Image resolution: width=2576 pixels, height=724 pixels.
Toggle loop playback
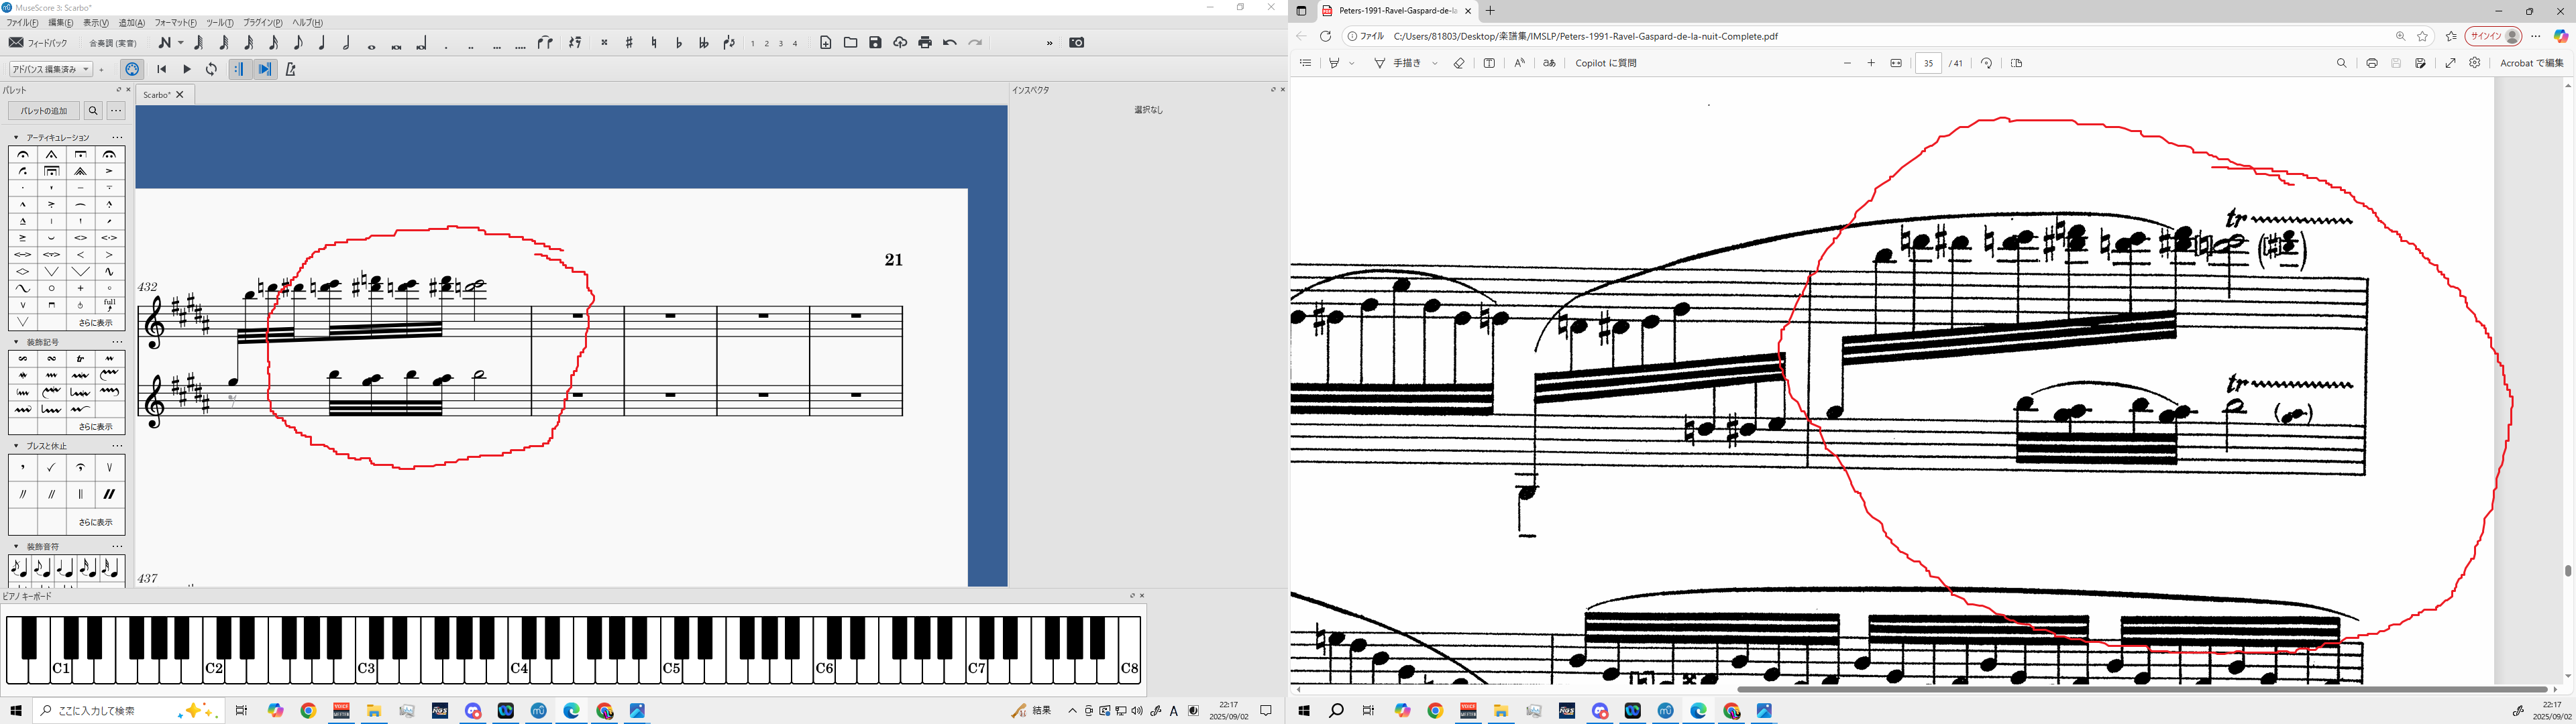(x=211, y=69)
